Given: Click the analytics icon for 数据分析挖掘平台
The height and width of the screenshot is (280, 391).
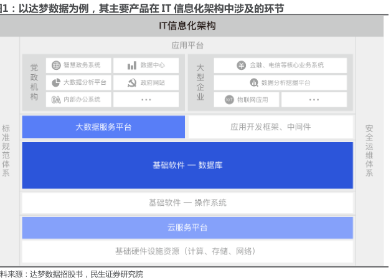Looking at the screenshot, I should pos(253,82).
